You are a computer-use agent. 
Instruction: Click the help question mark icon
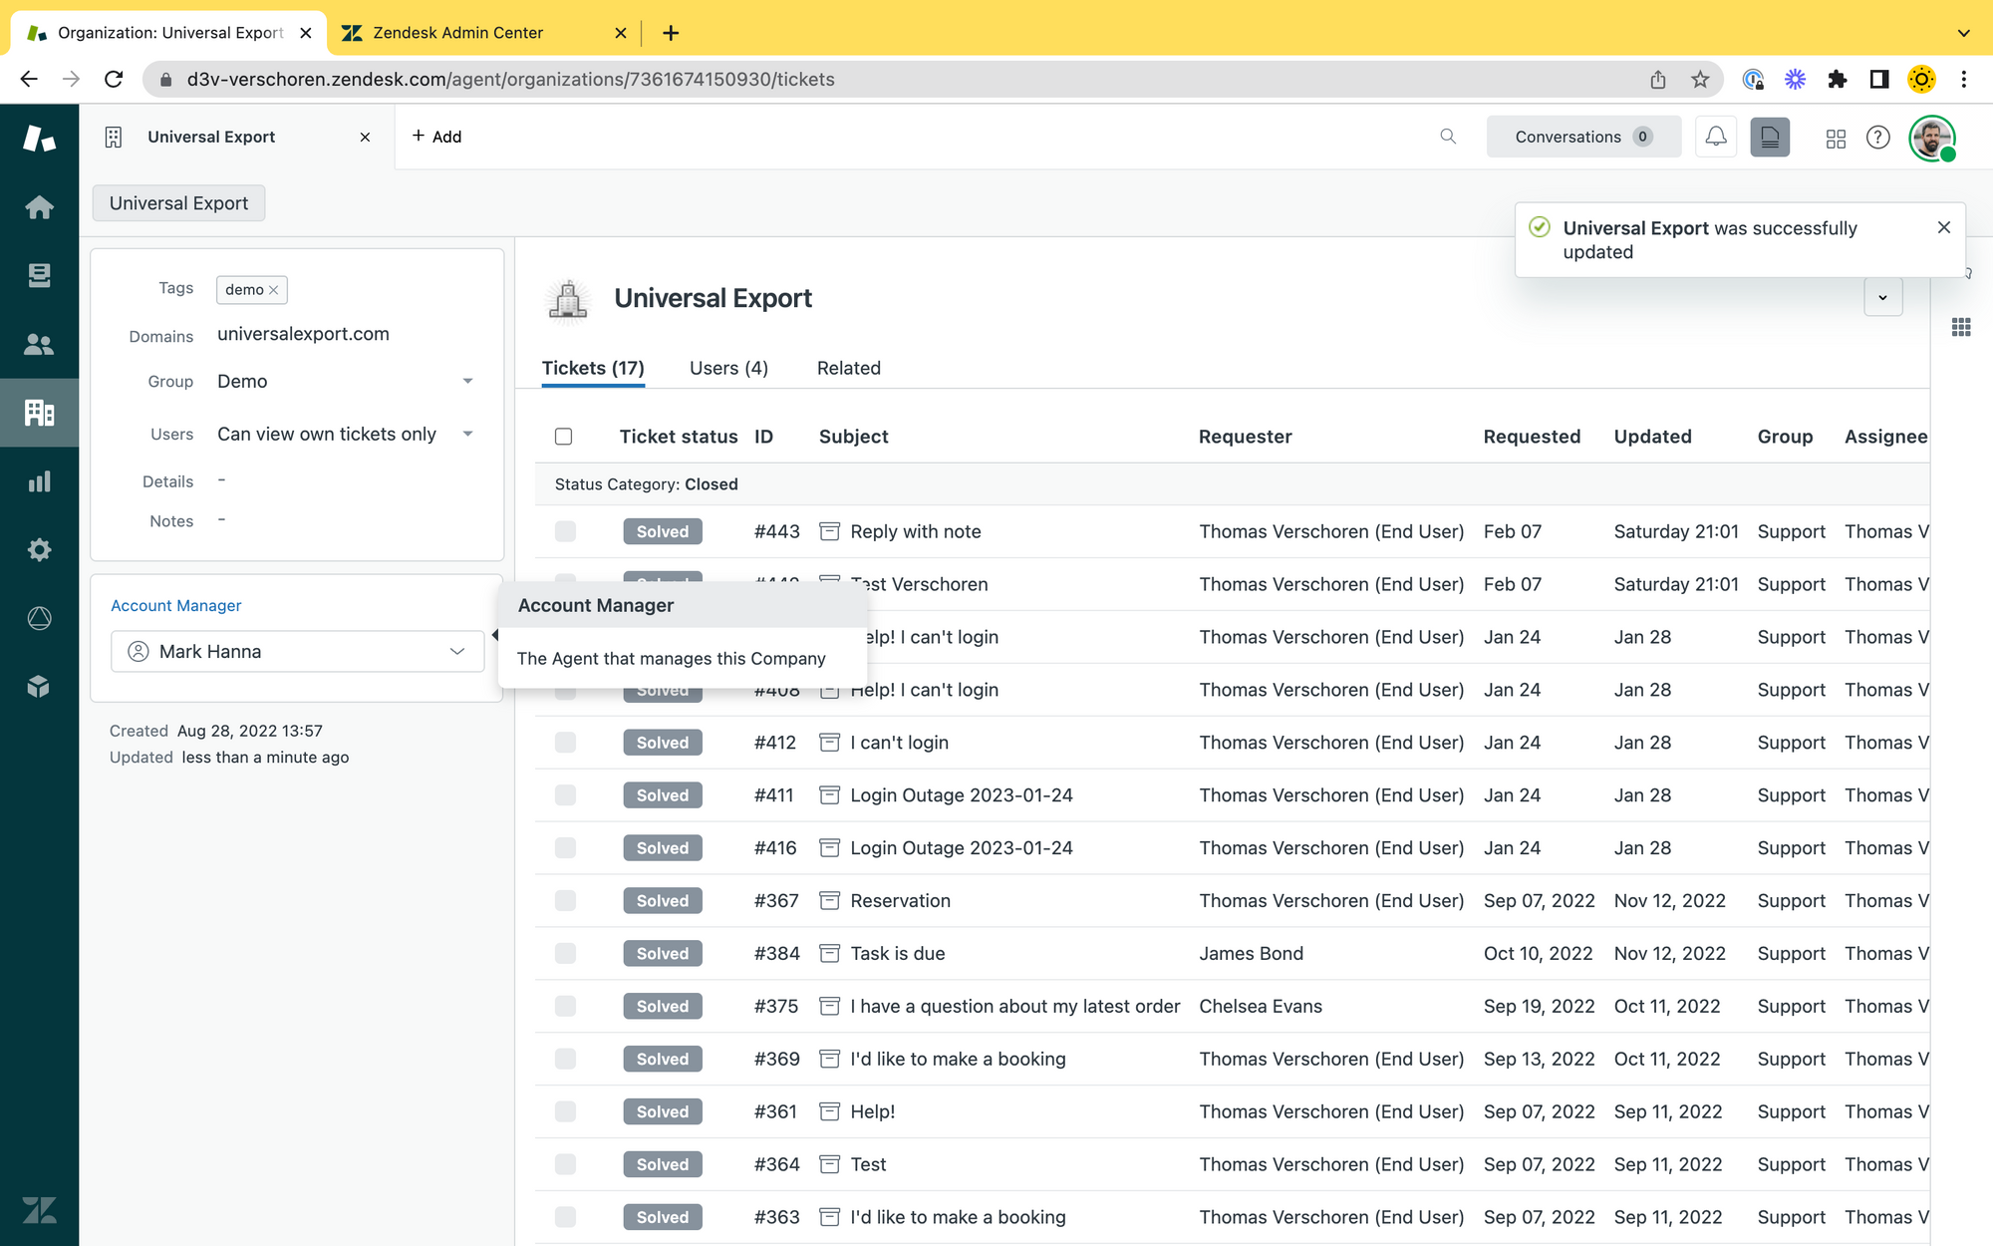click(1877, 138)
